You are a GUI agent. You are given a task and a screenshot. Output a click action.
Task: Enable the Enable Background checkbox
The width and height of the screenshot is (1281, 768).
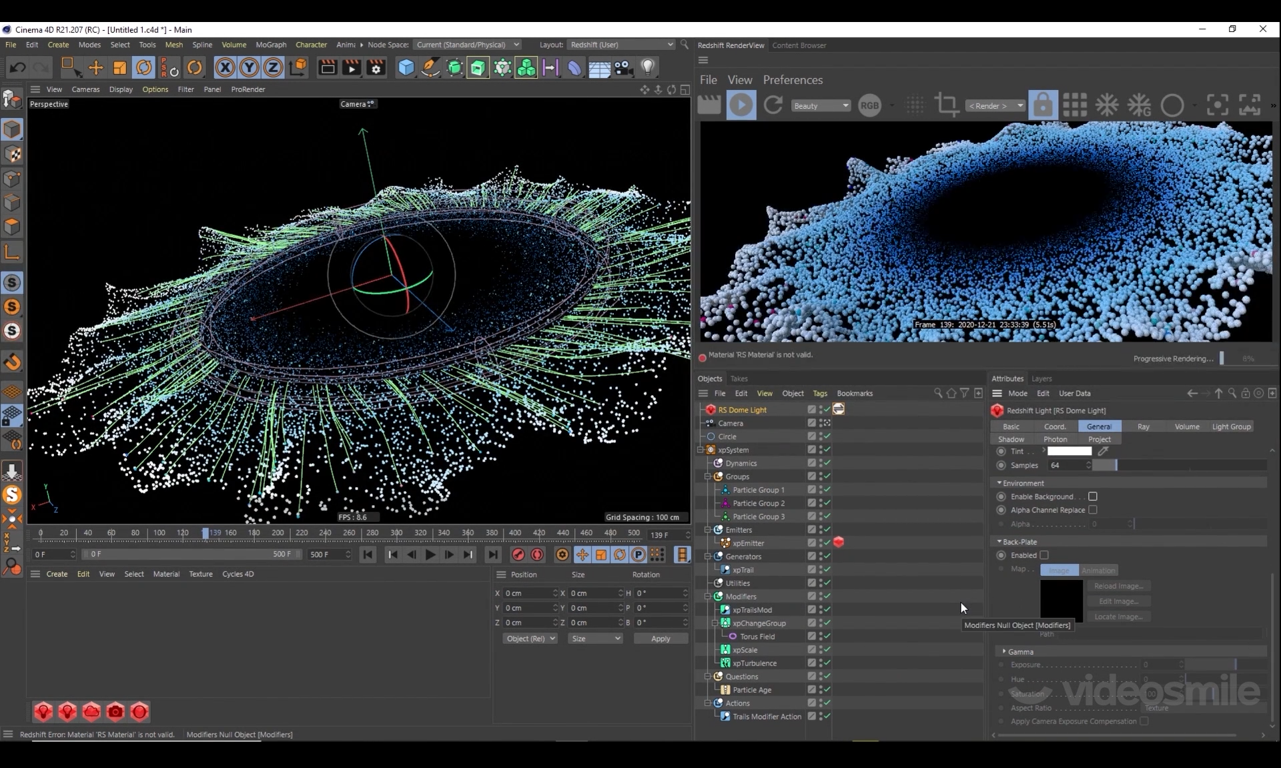1093,496
